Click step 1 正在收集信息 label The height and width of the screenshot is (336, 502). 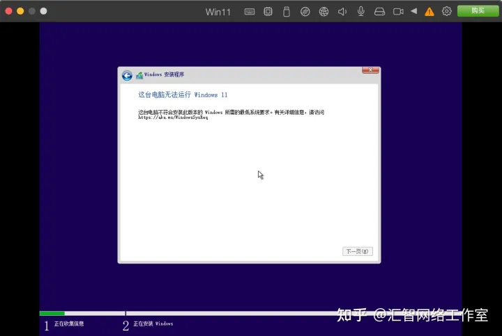pos(69,323)
